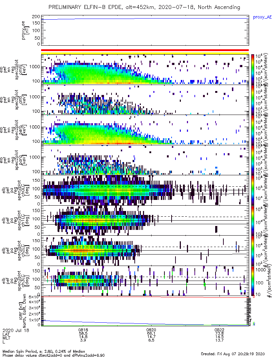The width and height of the screenshot is (277, 357).
Task: Click the color bar beside perp panel
Action: [252, 130]
